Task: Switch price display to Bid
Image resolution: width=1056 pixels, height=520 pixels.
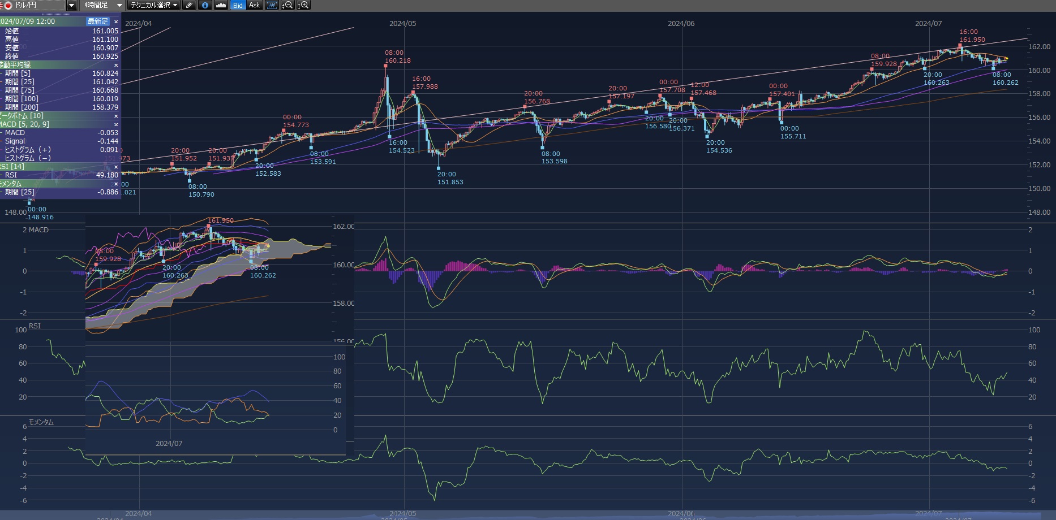Action: tap(238, 5)
